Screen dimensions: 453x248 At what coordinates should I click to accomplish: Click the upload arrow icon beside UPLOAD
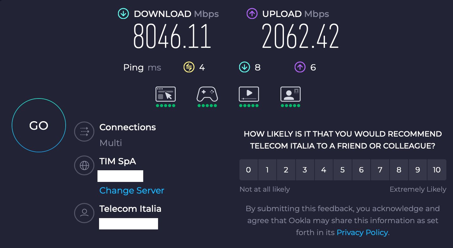[x=251, y=14]
